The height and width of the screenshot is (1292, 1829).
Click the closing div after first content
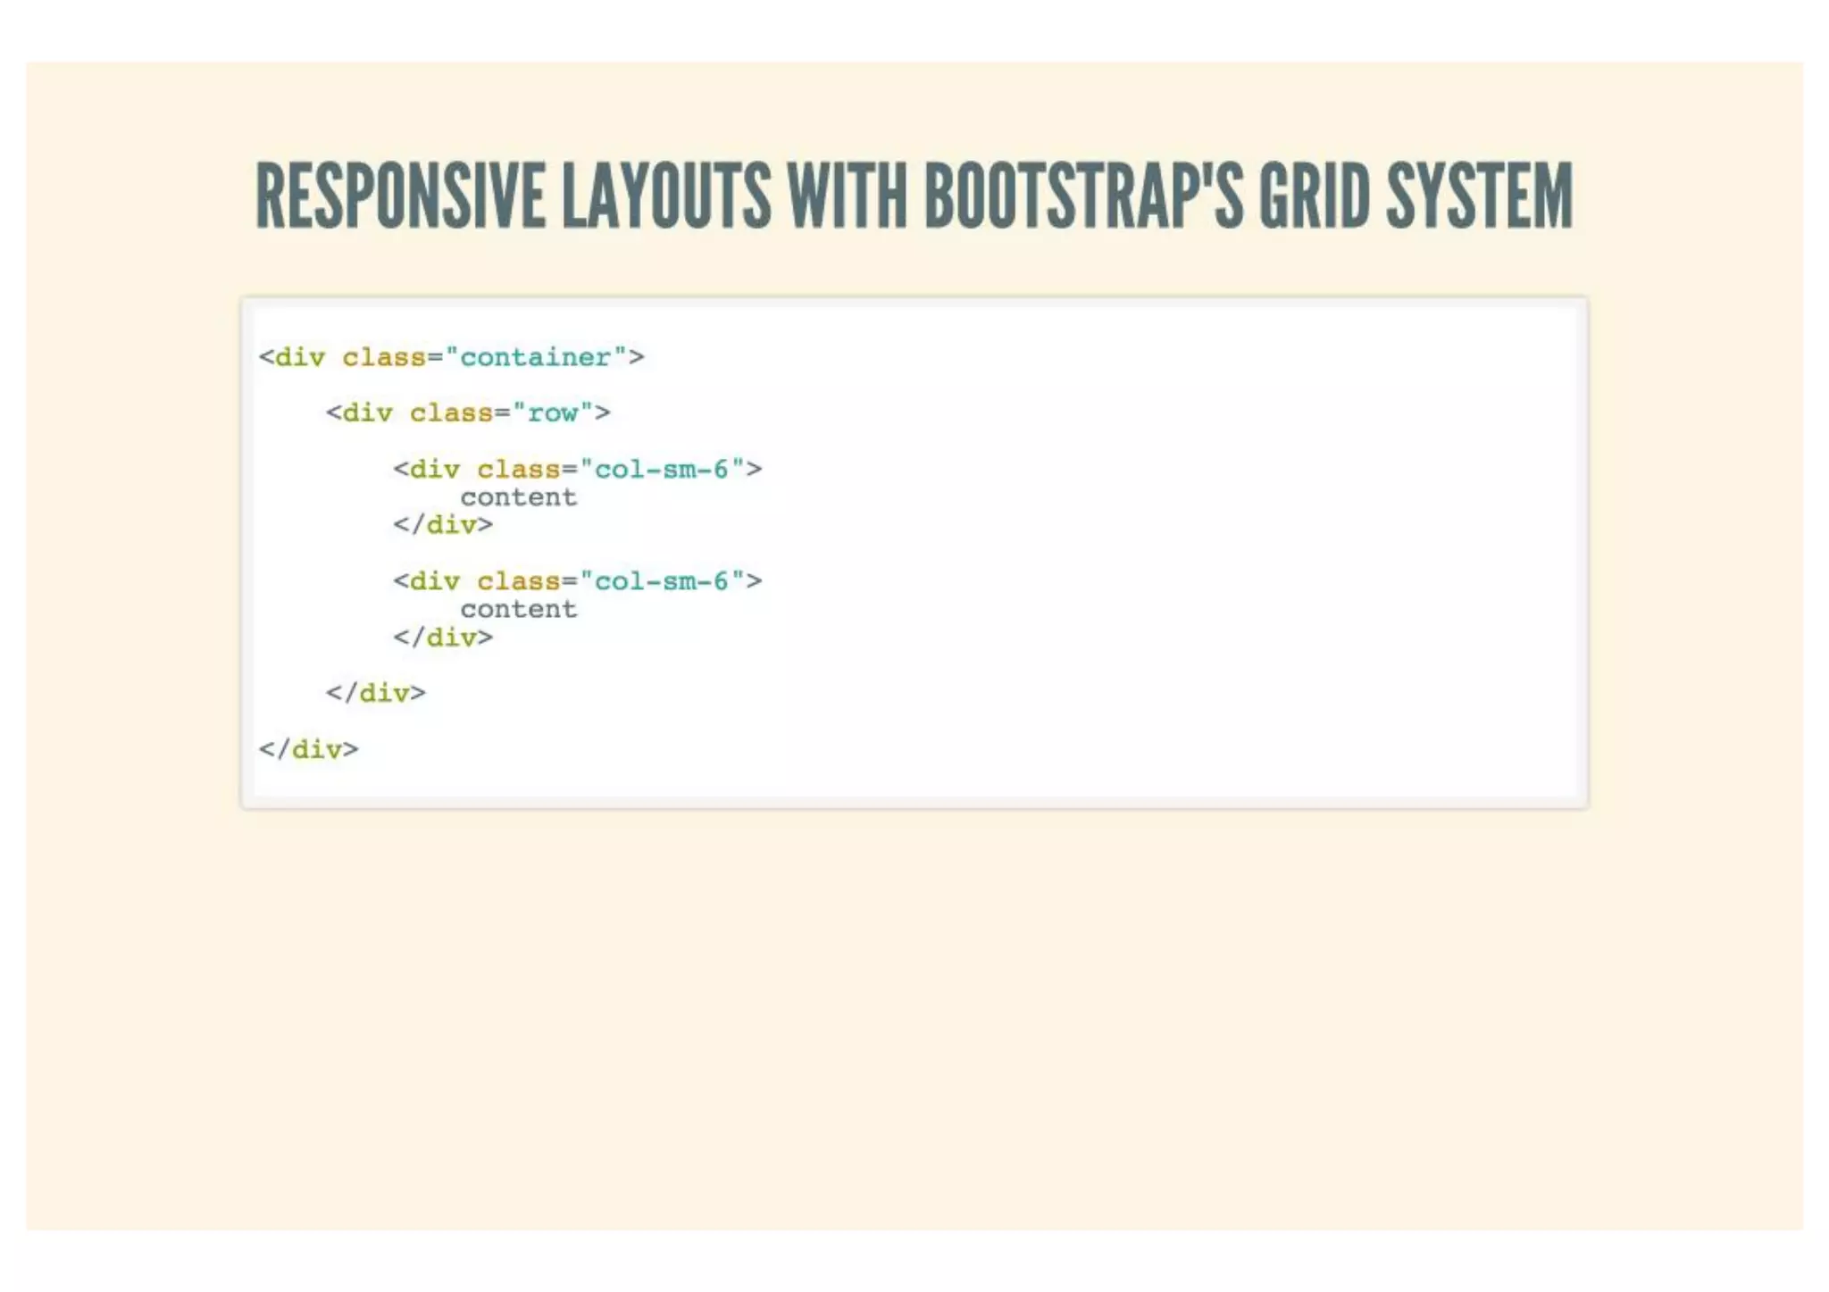(x=443, y=525)
